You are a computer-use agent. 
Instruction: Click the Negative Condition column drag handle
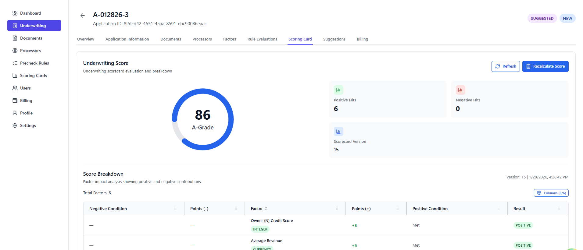(175, 209)
